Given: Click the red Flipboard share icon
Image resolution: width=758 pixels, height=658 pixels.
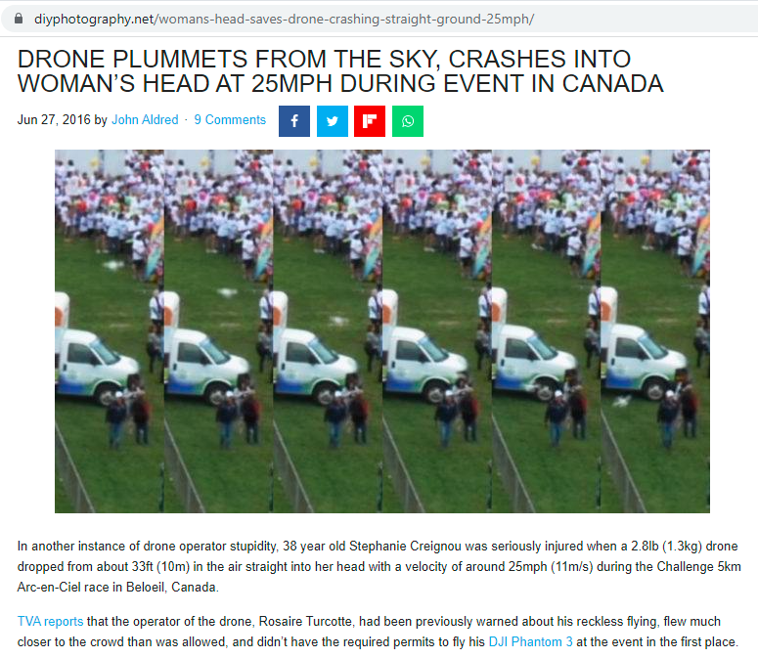Looking at the screenshot, I should (x=370, y=121).
